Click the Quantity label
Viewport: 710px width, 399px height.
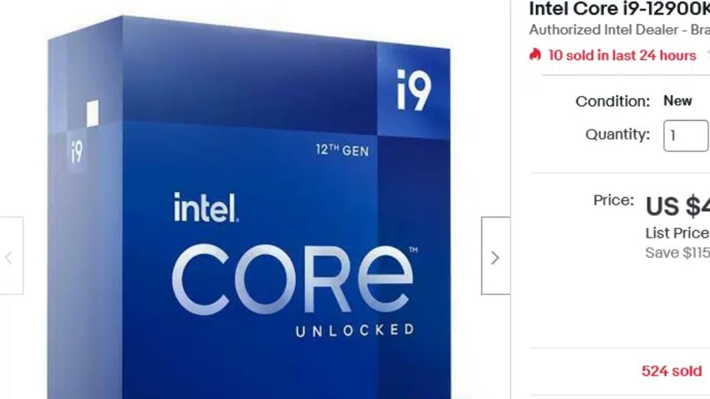(x=617, y=134)
